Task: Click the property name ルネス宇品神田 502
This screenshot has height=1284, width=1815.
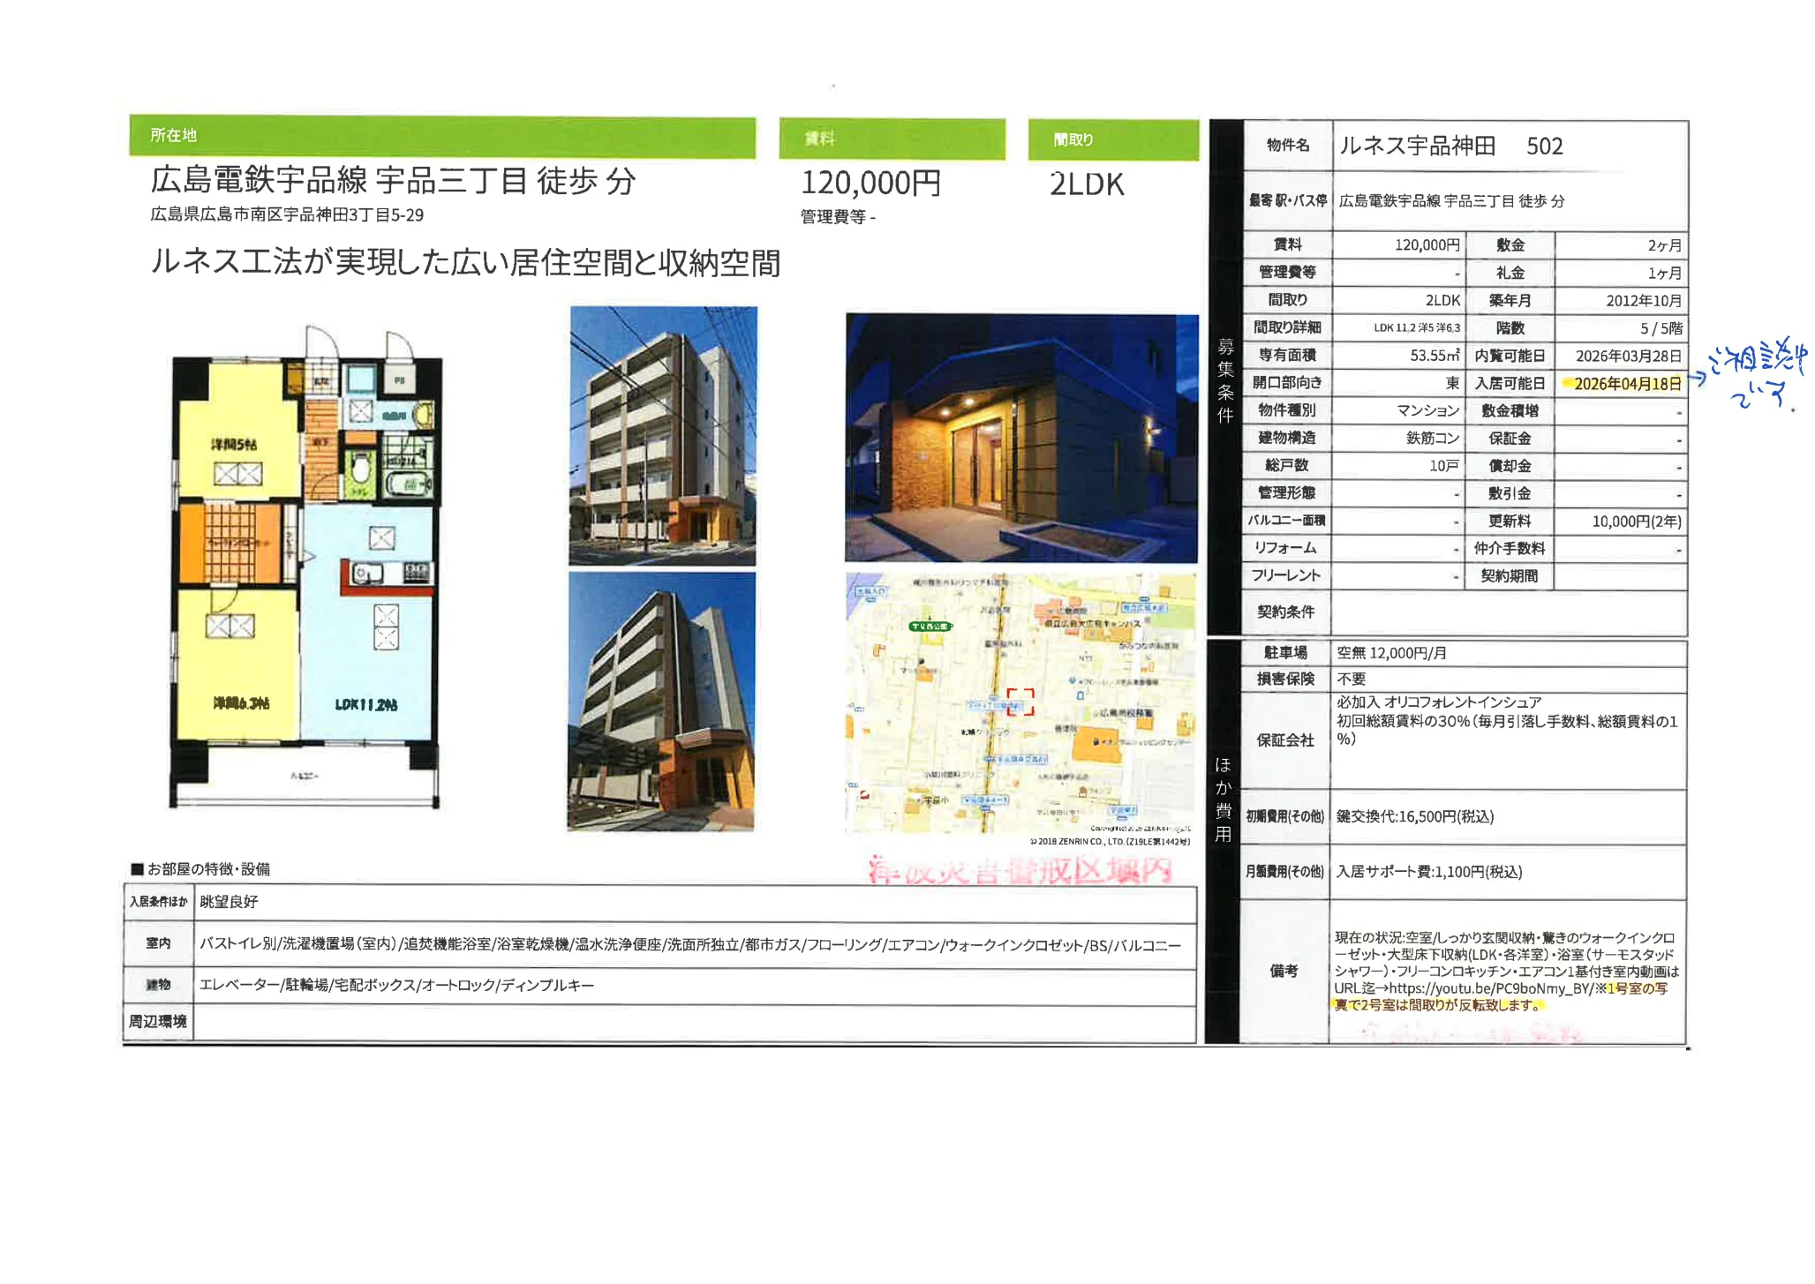Action: (x=1451, y=146)
